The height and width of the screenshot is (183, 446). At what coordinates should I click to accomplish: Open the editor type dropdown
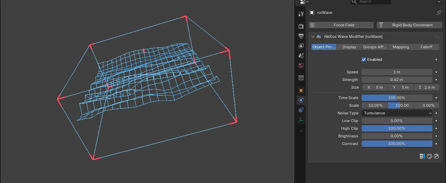[x=304, y=2]
